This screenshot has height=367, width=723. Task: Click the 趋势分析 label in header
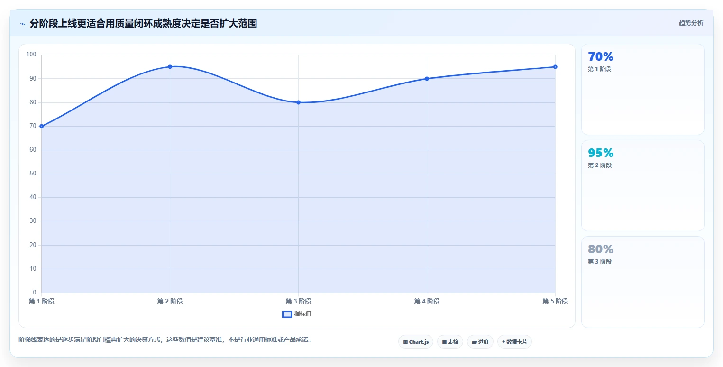pos(691,23)
